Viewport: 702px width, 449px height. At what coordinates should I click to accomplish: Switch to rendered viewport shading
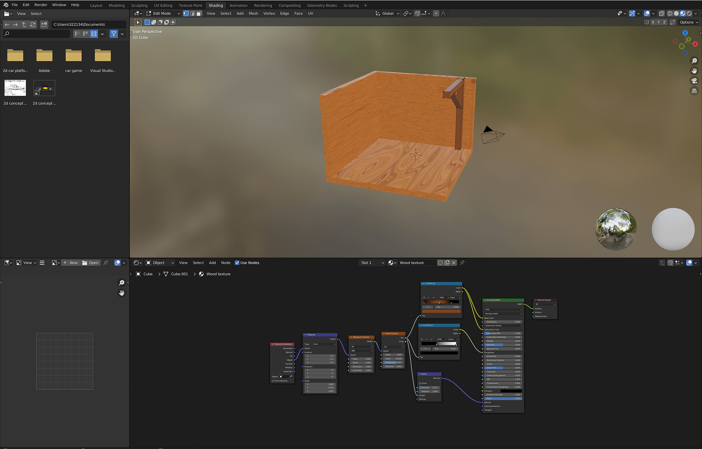coord(689,14)
